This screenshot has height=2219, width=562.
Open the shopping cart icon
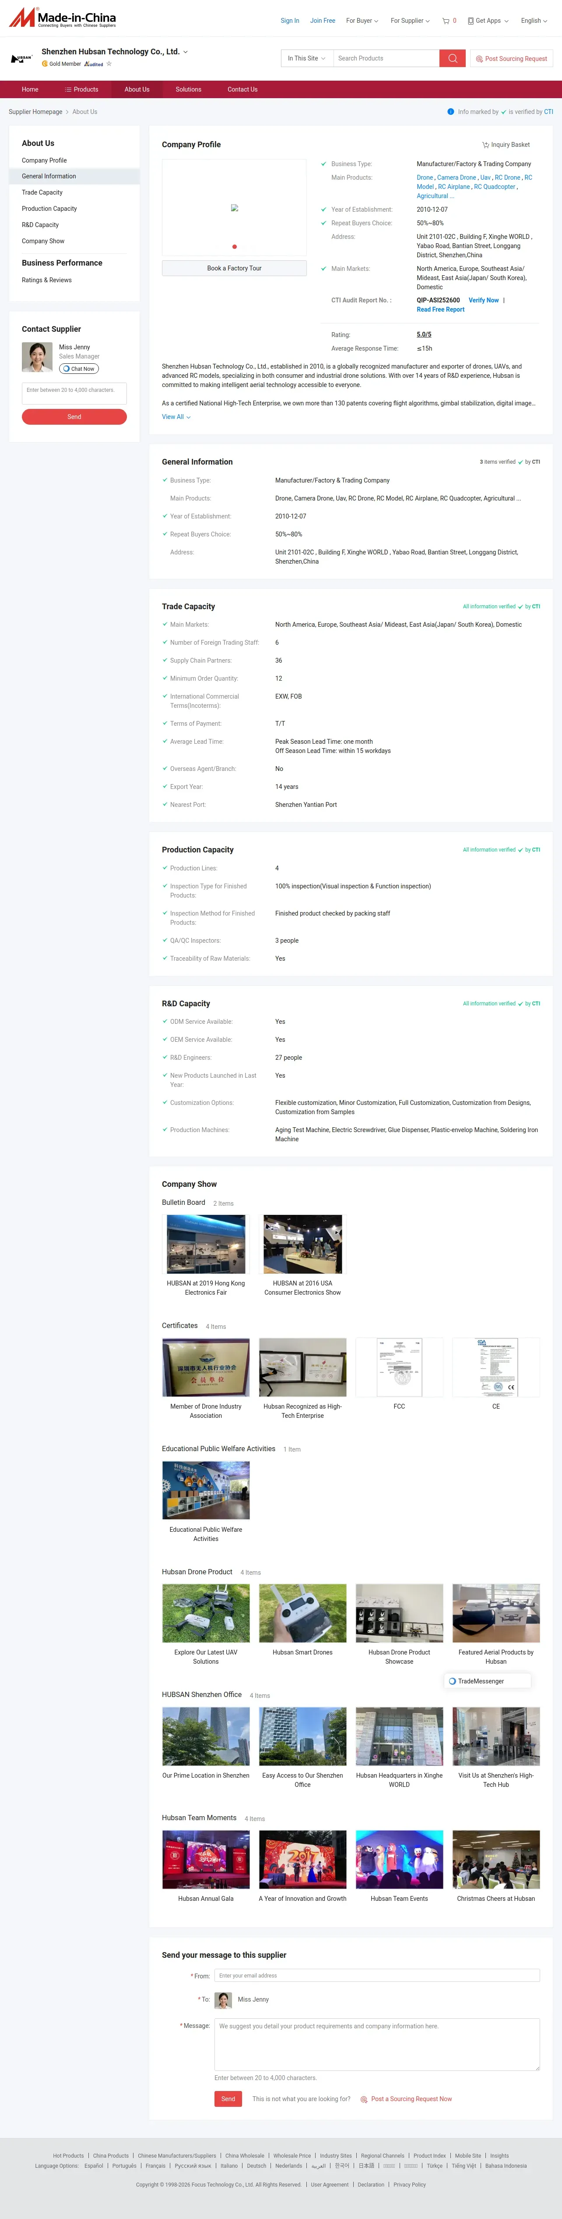point(446,21)
